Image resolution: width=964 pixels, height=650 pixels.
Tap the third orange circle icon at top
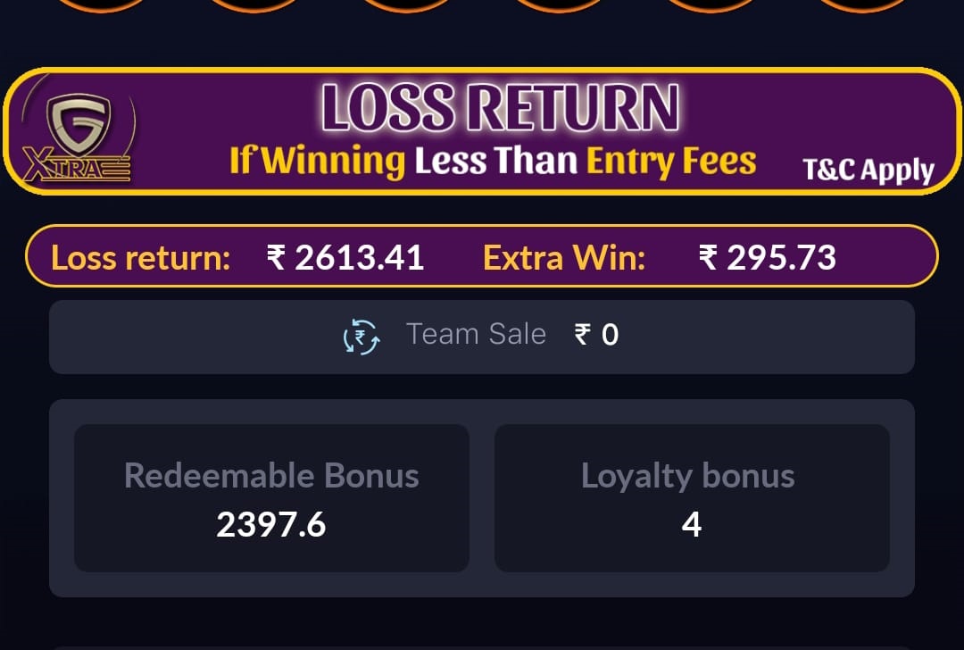click(406, 5)
